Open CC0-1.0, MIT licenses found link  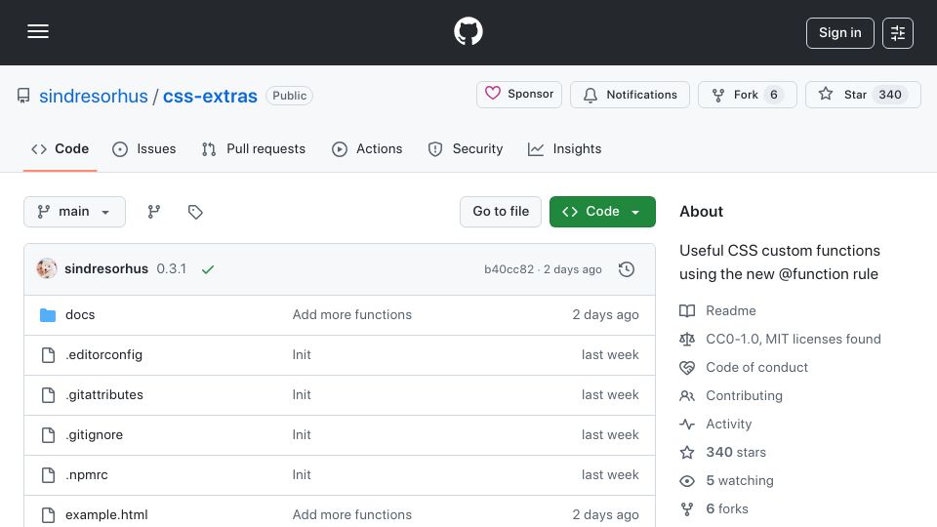793,339
